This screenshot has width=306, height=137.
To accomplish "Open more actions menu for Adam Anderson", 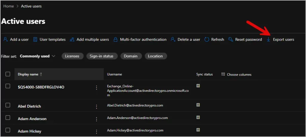I will [97, 119].
